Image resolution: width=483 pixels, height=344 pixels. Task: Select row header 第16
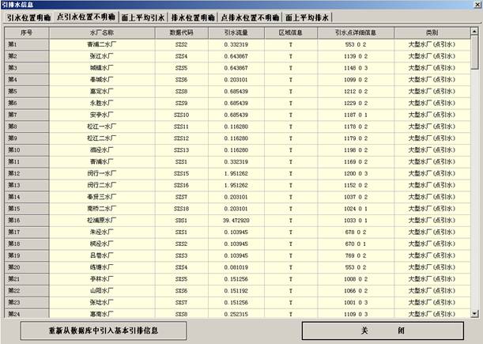26,220
